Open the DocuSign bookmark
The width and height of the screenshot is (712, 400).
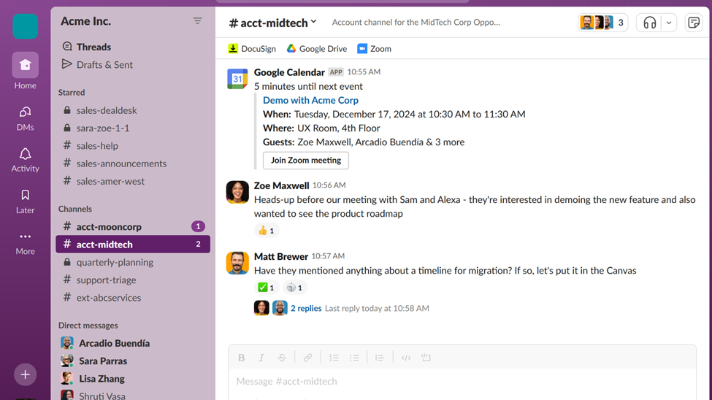coord(252,49)
